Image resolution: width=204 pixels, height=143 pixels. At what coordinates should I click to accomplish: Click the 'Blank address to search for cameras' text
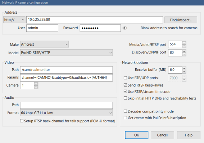click(169, 28)
